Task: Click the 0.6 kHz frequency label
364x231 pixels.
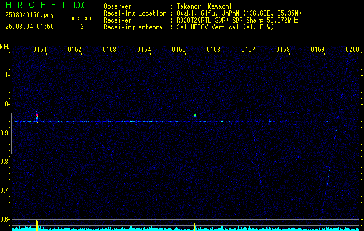Action: click(x=5, y=219)
